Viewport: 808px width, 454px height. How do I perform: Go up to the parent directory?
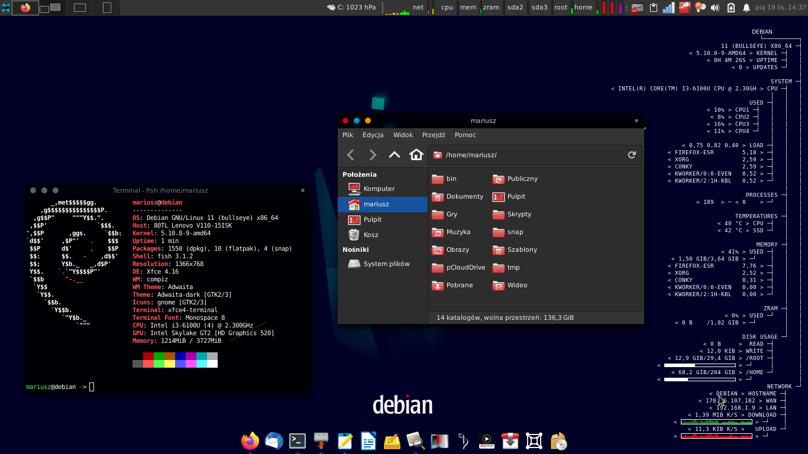[x=395, y=155]
